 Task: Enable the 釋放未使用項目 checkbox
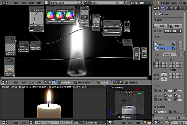76,82
